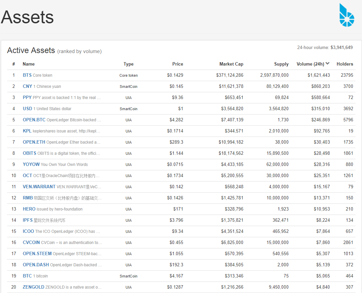
Task: Sort by the Type column header
Action: pyautogui.click(x=128, y=64)
